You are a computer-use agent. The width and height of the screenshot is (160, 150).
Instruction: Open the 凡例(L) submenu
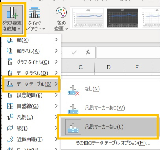(32, 117)
